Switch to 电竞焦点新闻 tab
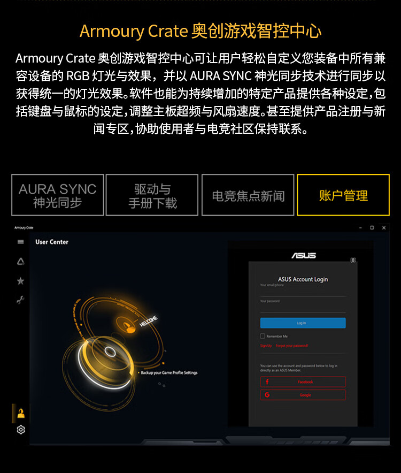The height and width of the screenshot is (473, 401). tap(248, 195)
